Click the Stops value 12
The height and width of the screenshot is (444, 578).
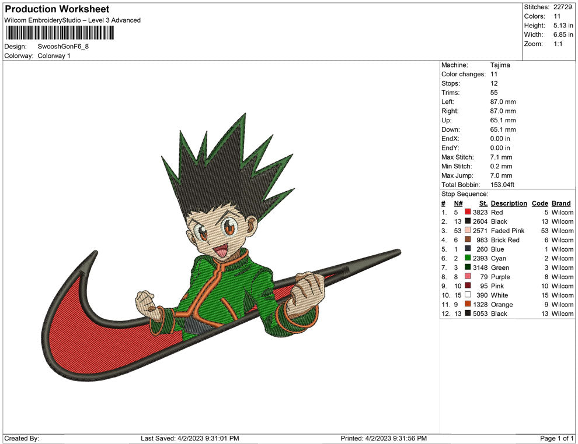pyautogui.click(x=494, y=83)
